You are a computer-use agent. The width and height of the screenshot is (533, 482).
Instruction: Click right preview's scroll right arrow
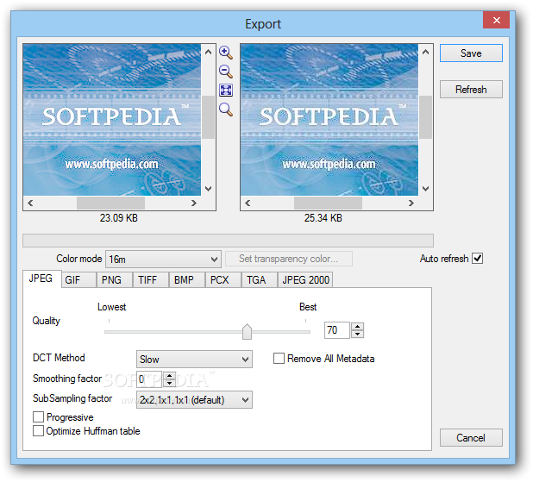[411, 203]
